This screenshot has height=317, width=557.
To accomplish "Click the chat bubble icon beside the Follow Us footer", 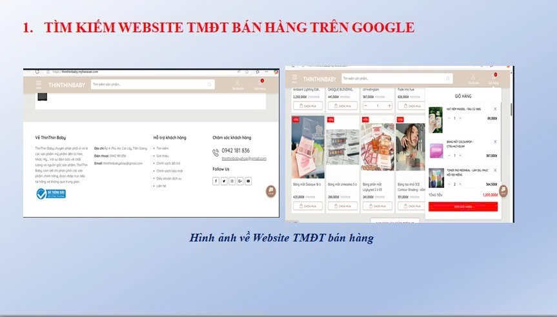I will click(x=270, y=191).
